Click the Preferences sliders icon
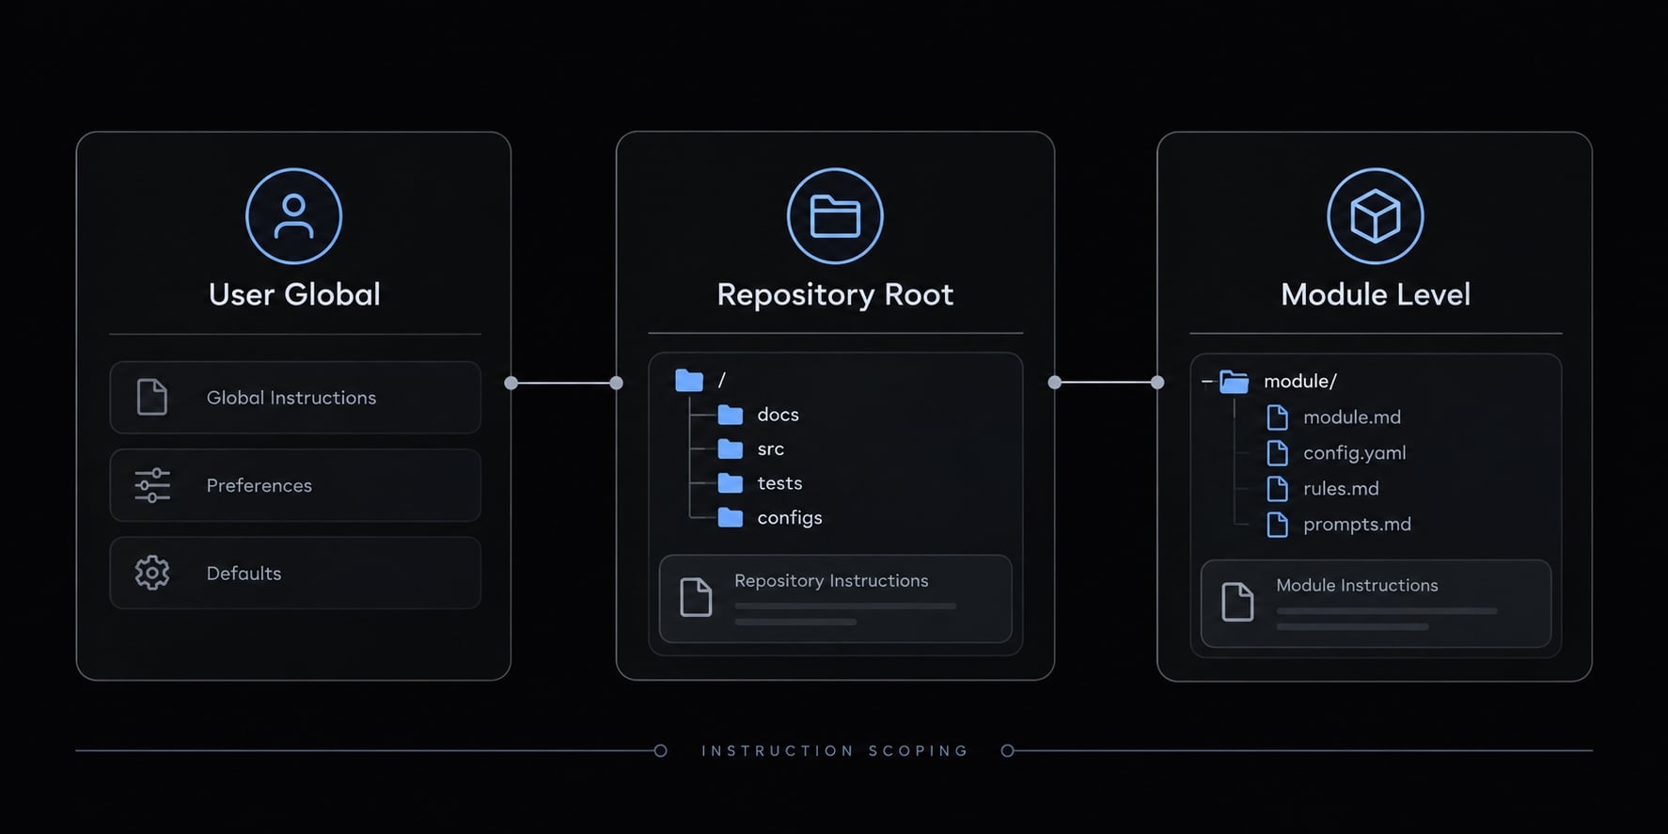Screen dimensions: 1668x834 point(152,485)
